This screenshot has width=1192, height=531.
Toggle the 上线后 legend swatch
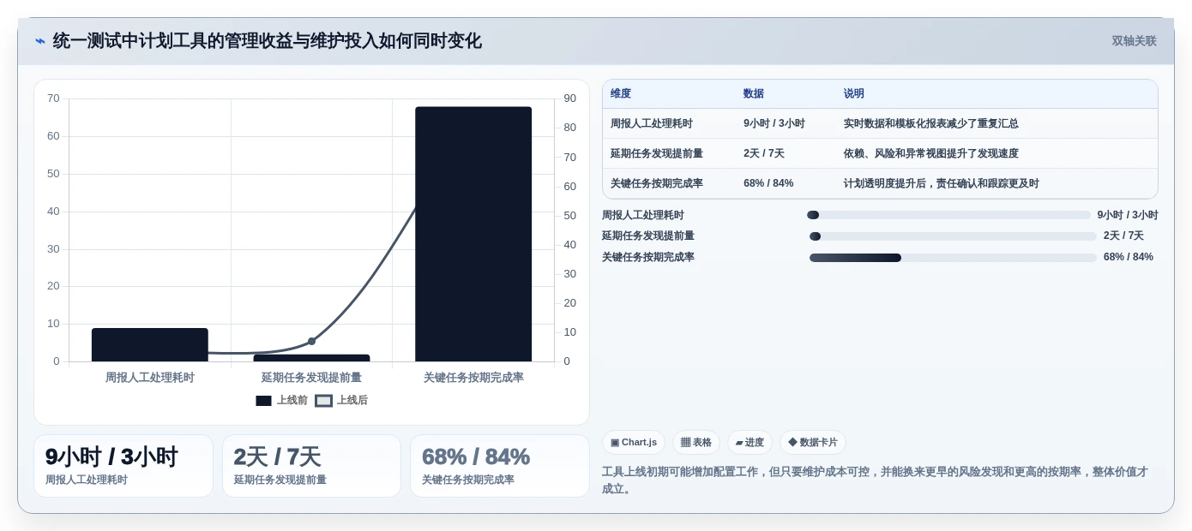pyautogui.click(x=323, y=401)
